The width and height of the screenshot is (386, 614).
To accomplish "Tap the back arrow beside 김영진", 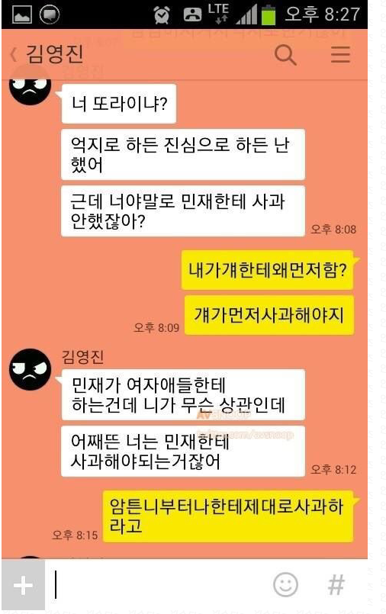I will point(14,54).
